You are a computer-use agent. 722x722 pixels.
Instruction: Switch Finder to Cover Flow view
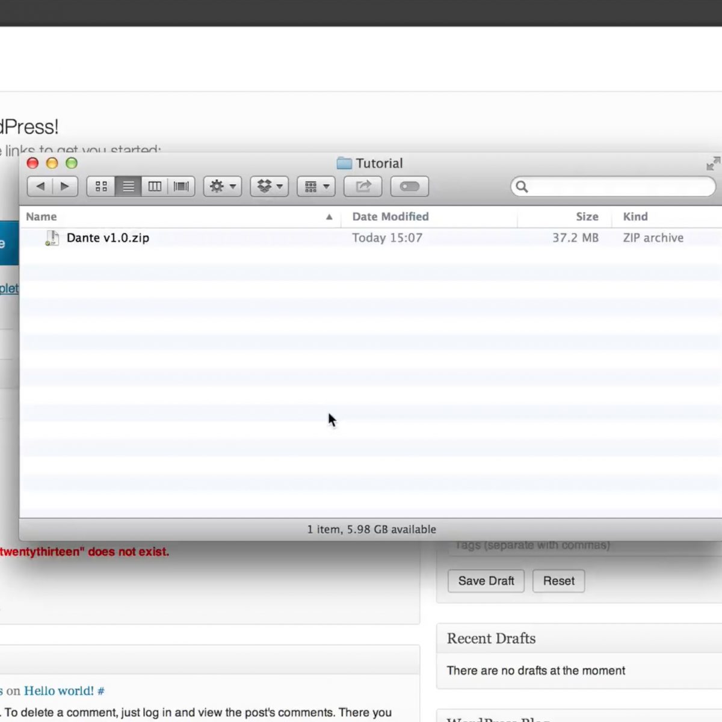click(181, 187)
